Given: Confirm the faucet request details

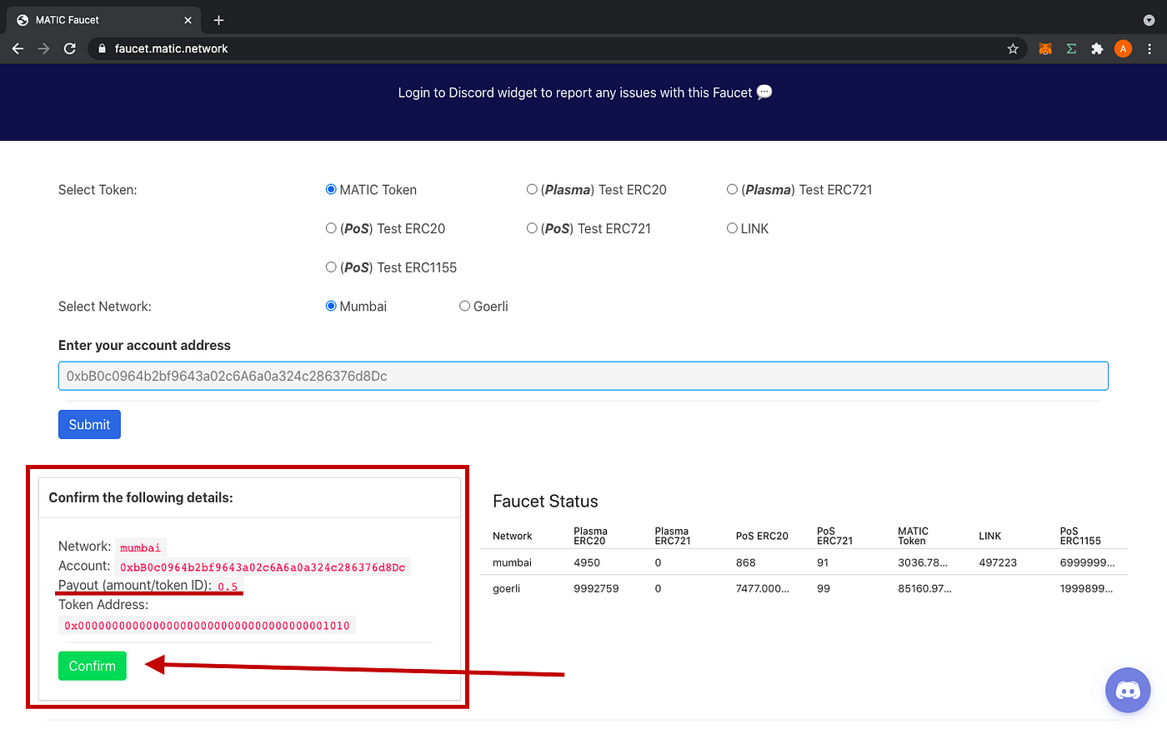Looking at the screenshot, I should coord(93,666).
